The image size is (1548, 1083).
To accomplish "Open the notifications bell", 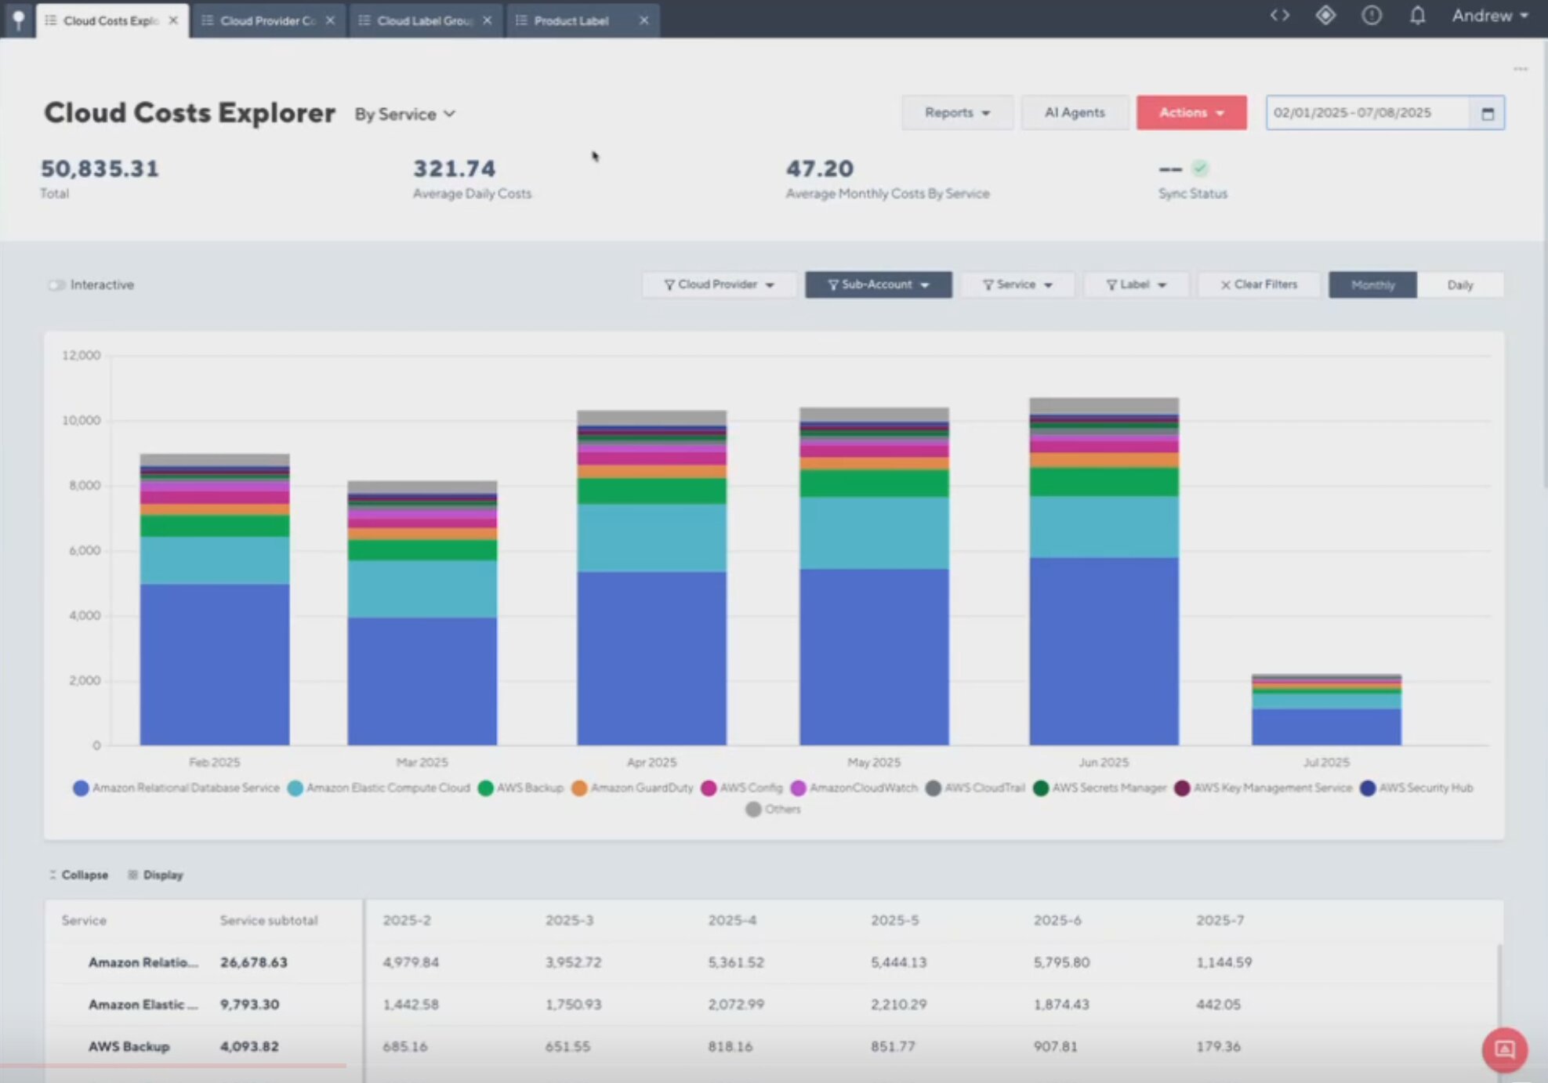I will click(x=1417, y=16).
